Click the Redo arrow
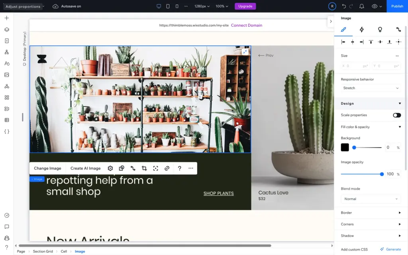 click(x=351, y=6)
